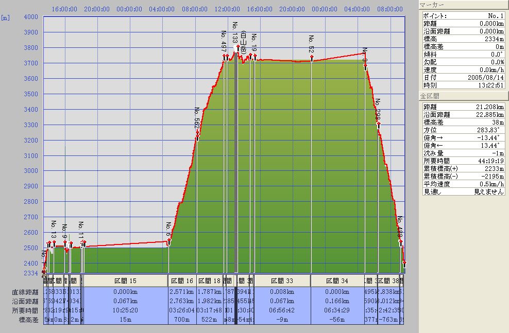Click the 区間 16 section header
The height and width of the screenshot is (333, 509).
coord(182,281)
